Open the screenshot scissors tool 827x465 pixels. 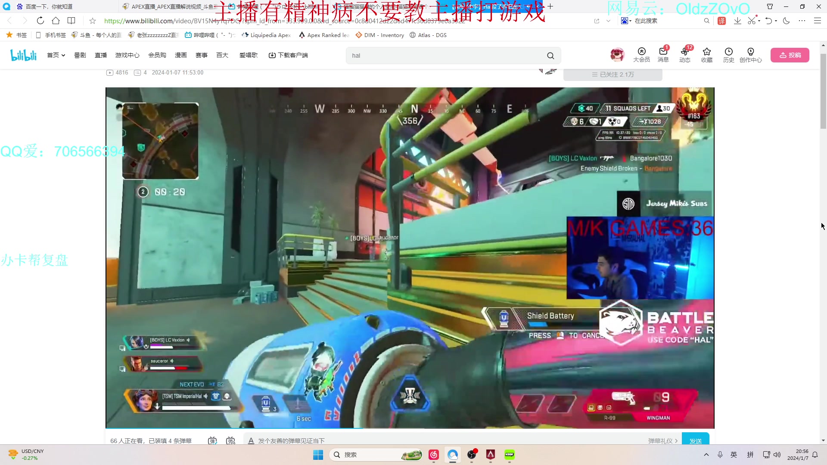pos(752,21)
